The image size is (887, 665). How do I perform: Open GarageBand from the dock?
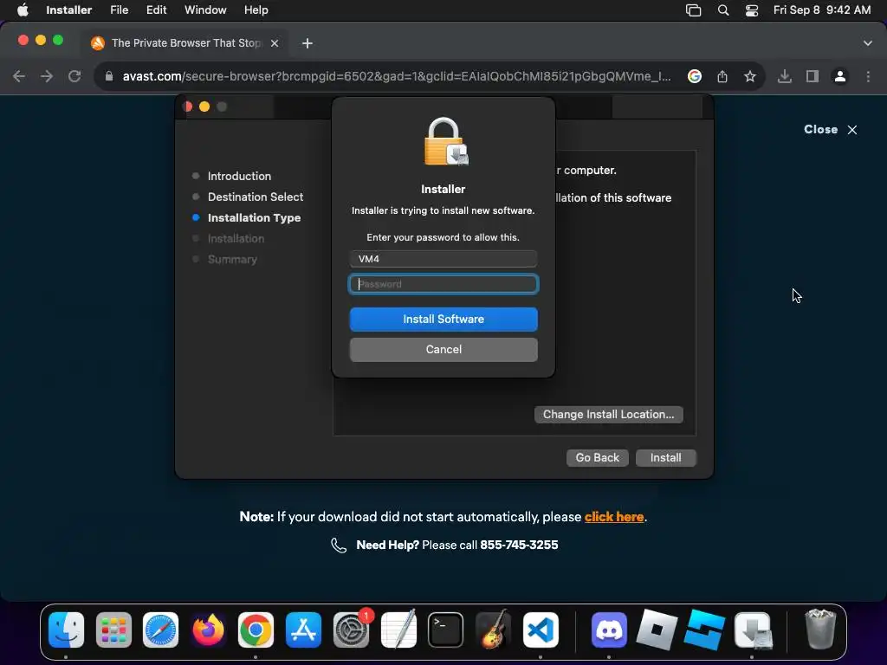tap(493, 629)
